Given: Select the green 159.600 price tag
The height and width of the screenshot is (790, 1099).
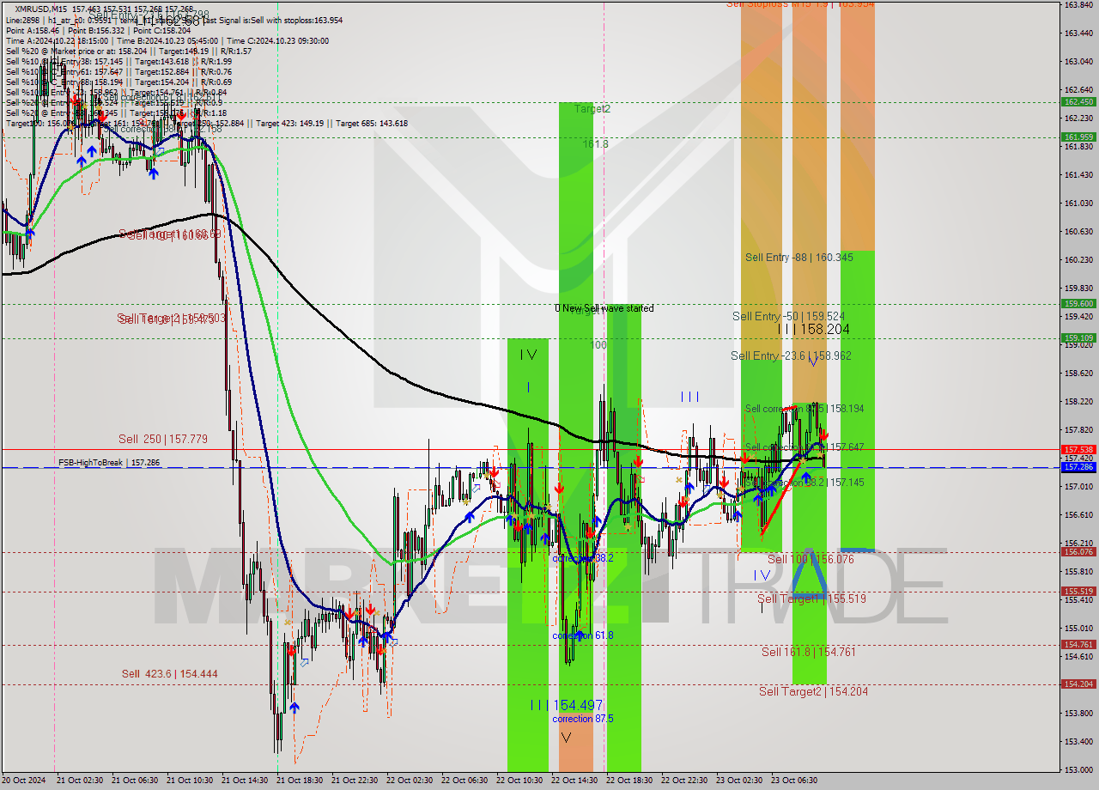Looking at the screenshot, I should pyautogui.click(x=1078, y=303).
